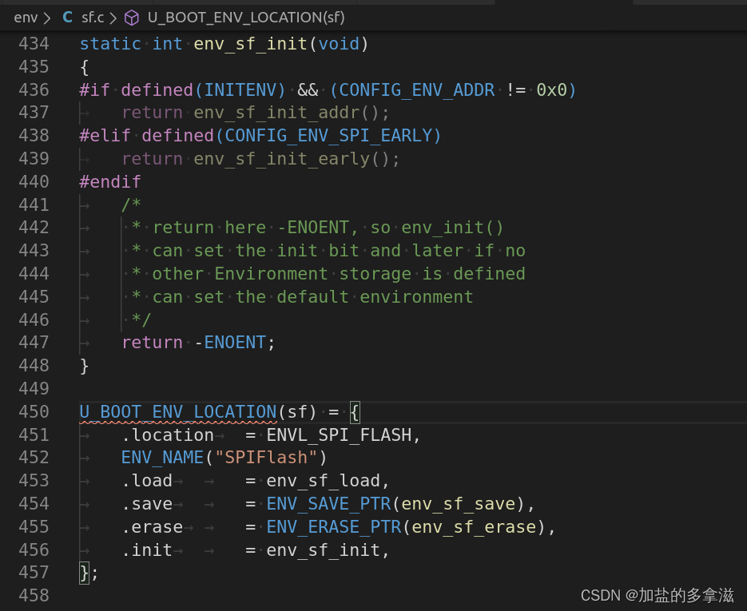Screen dimensions: 747x611
Task: Open the chevron dropdown after sf.c breadcrumb
Action: (112, 17)
